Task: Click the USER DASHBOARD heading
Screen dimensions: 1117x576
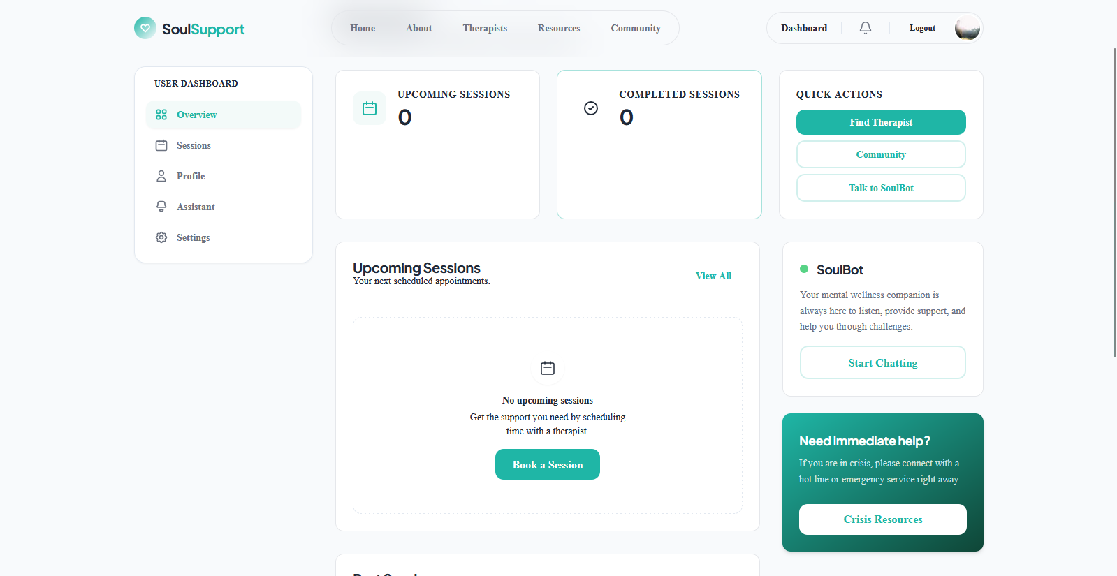Action: tap(196, 83)
